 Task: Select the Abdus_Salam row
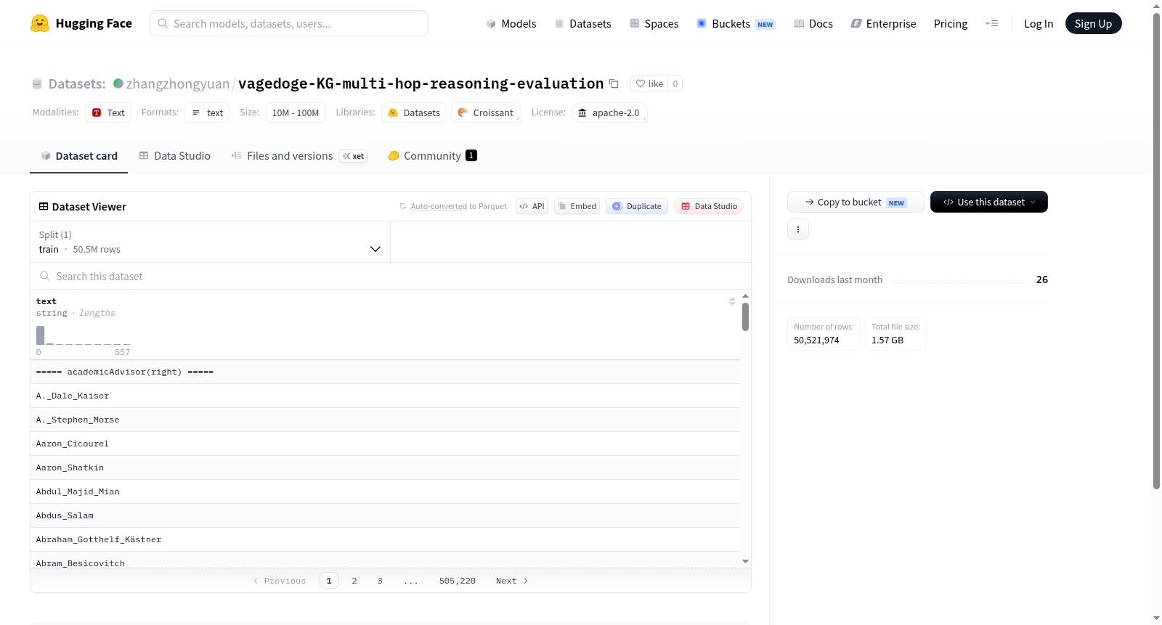[385, 515]
